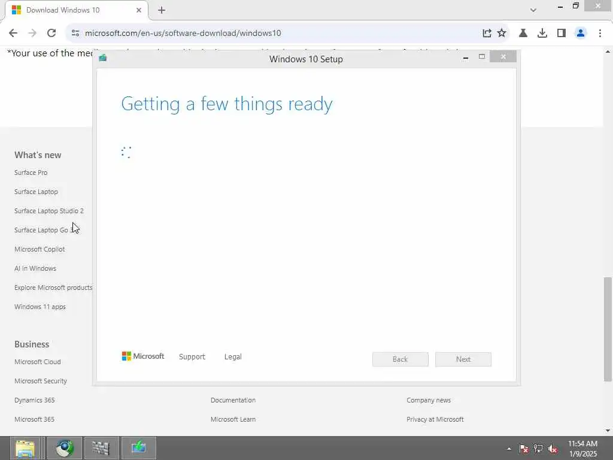Open the Action Center flag icon
The height and width of the screenshot is (460, 613).
[523, 449]
